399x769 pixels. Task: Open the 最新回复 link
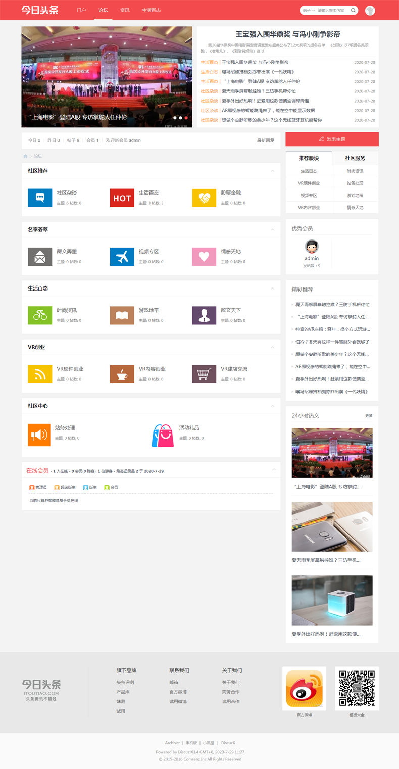266,140
